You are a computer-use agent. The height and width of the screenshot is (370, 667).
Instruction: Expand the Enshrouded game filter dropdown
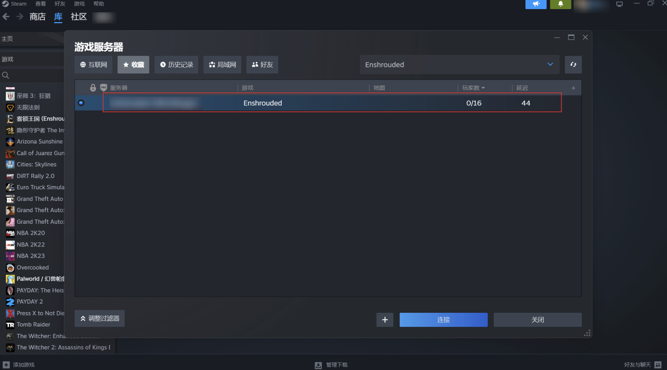[459, 64]
